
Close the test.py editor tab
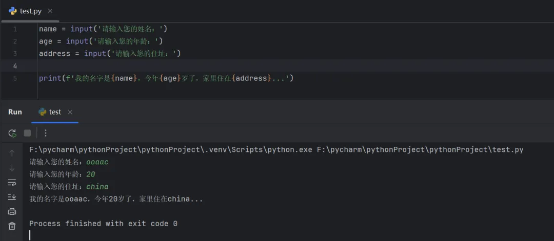pos(50,11)
